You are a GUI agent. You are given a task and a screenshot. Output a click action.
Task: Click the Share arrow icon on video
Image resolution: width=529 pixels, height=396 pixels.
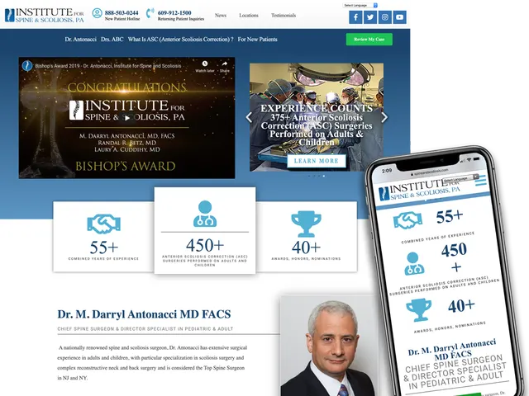224,64
